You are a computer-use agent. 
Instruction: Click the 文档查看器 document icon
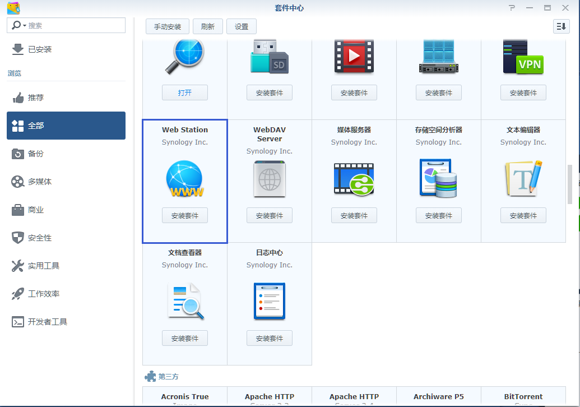(185, 301)
